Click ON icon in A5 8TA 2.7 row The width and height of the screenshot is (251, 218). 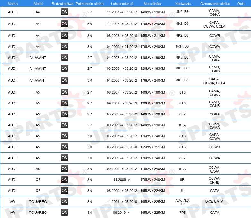tap(65, 125)
